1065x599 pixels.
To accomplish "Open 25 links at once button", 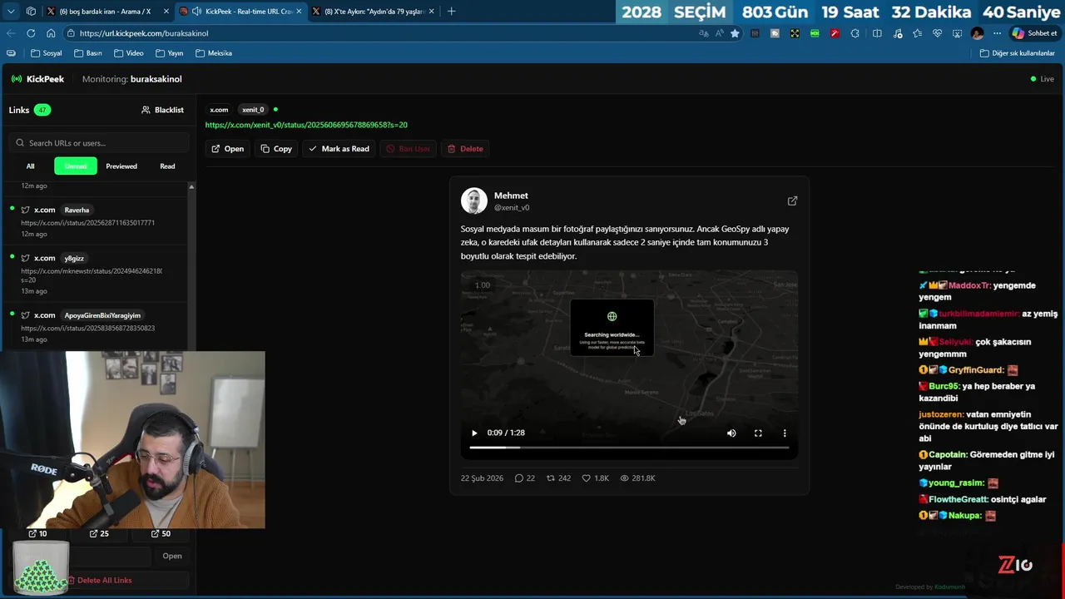I will coord(99,533).
